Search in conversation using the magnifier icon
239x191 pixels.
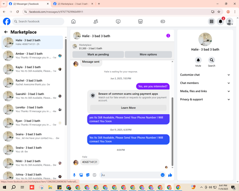tap(212, 60)
